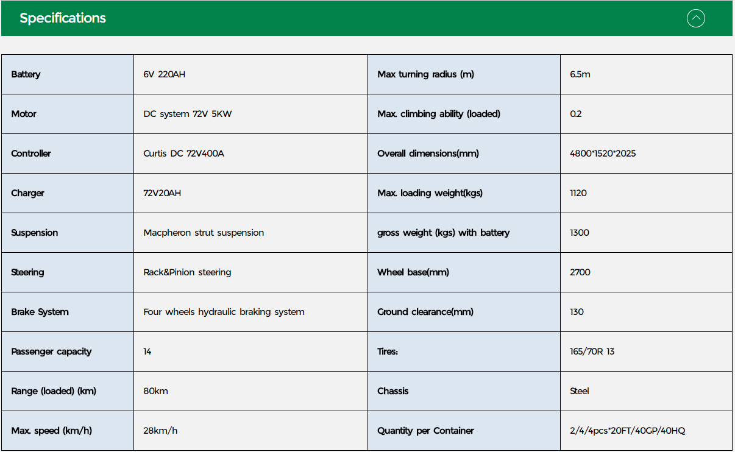Viewport: 735px width, 452px height.
Task: Select the Wheel base(mm) label
Action: point(413,272)
